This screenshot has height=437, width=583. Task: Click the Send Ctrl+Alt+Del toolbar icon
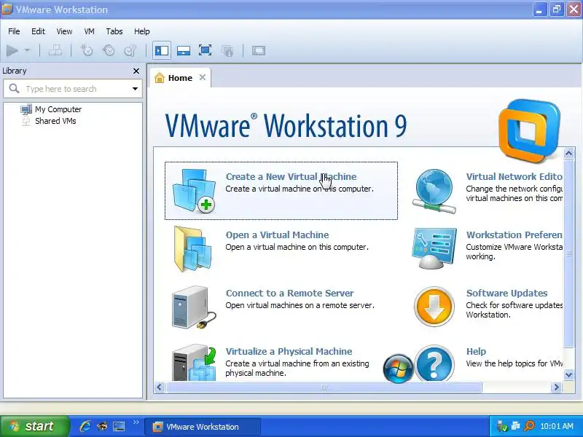[x=55, y=50]
